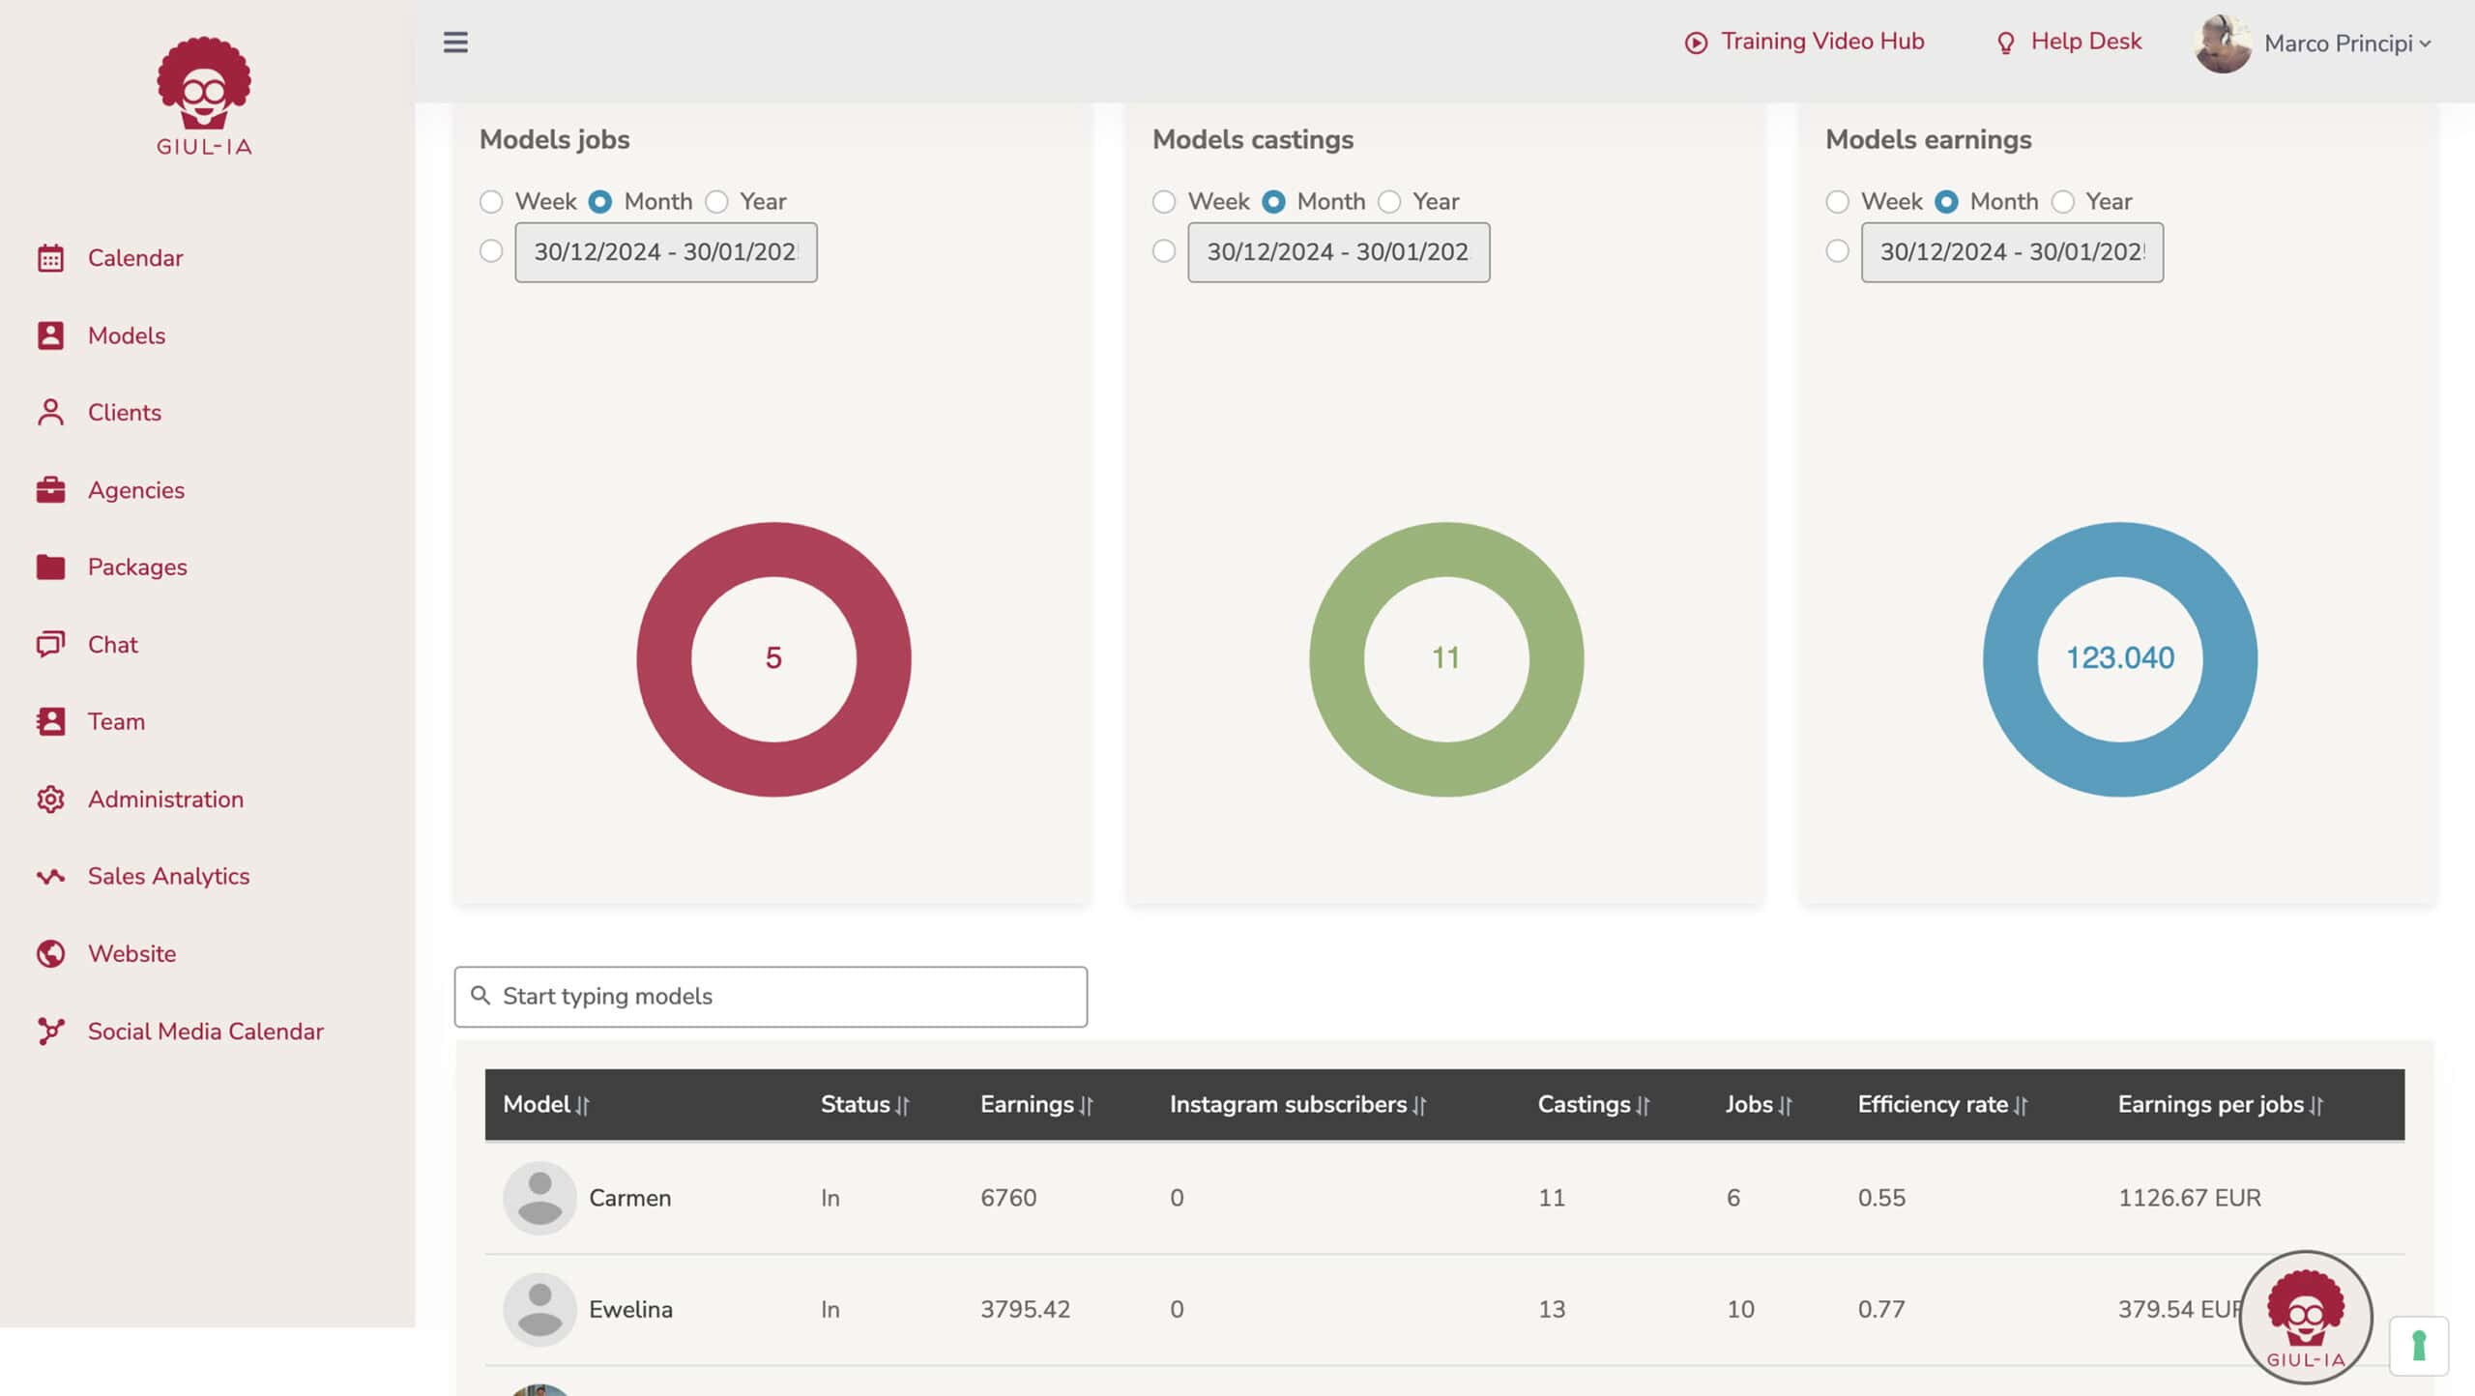Sort table by Model column
The image size is (2475, 1396).
546,1105
